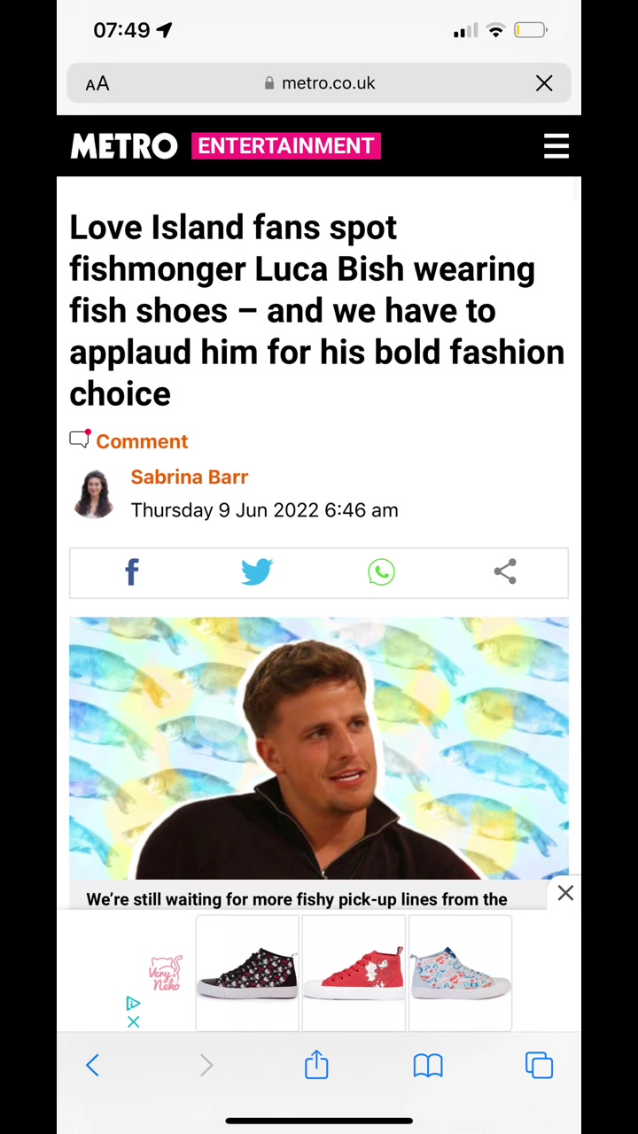
Task: Show open Safari tabs
Action: [539, 1065]
